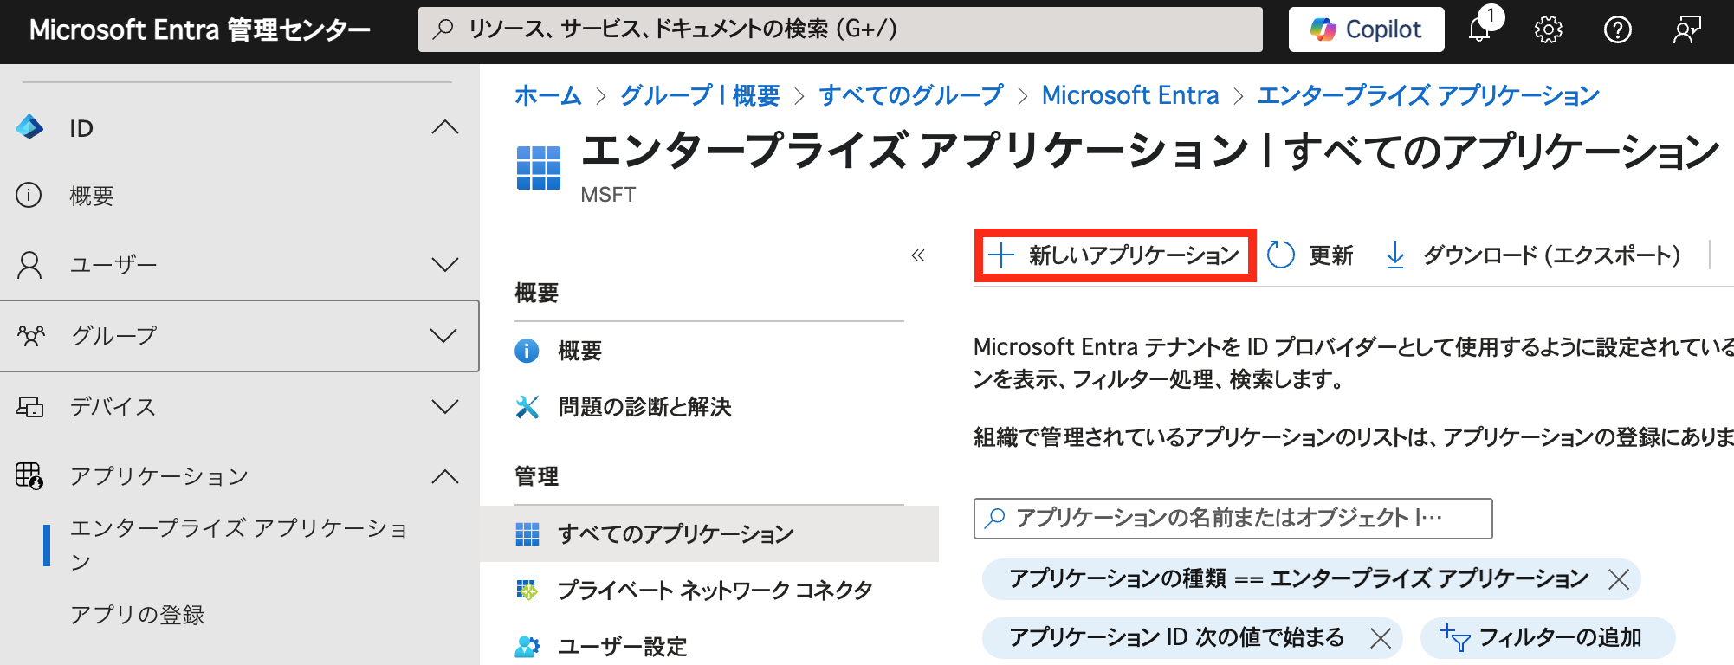The image size is (1734, 665).
Task: Click the アプリケーション label in sidebar
Action: pos(159,476)
